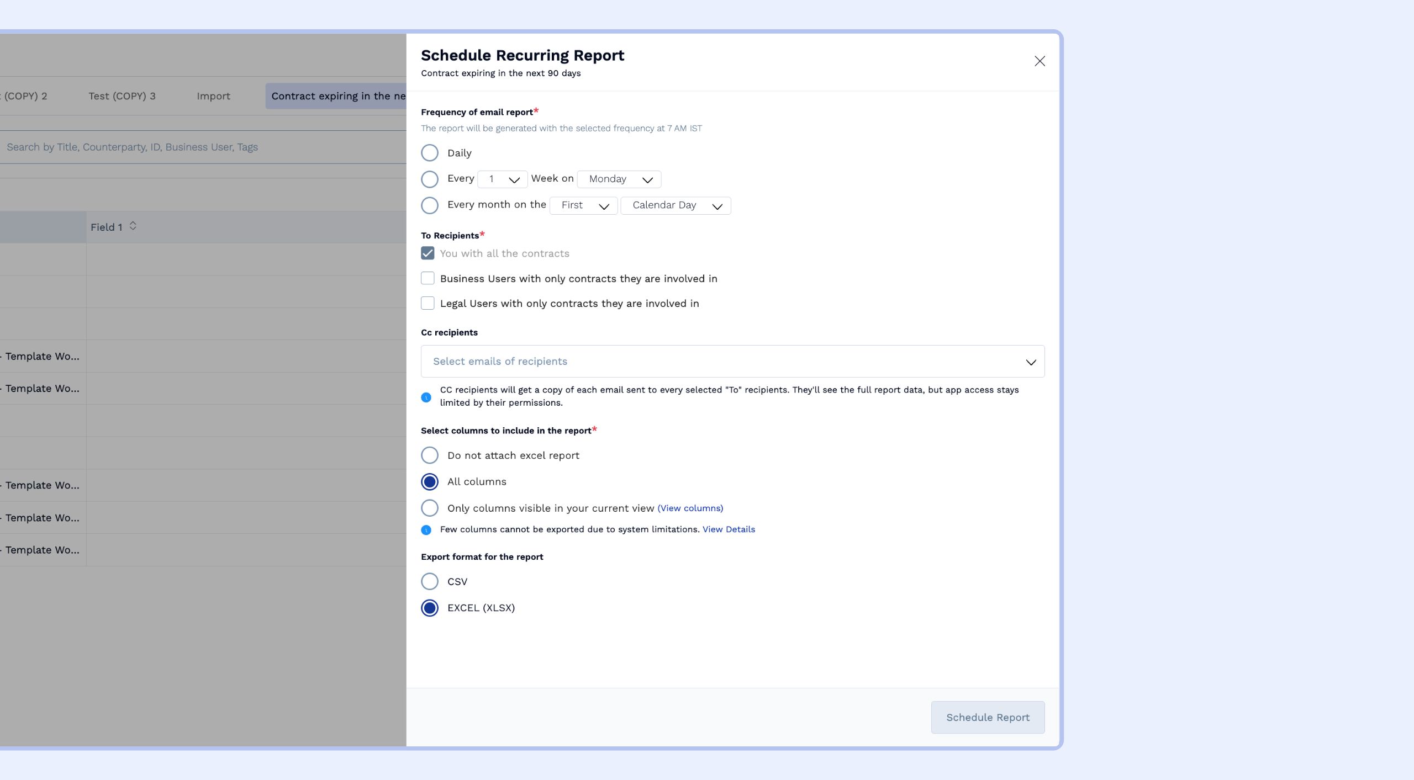Screen dimensions: 1414x780
Task: Open weekday dropdown showing Monday
Action: pos(619,179)
